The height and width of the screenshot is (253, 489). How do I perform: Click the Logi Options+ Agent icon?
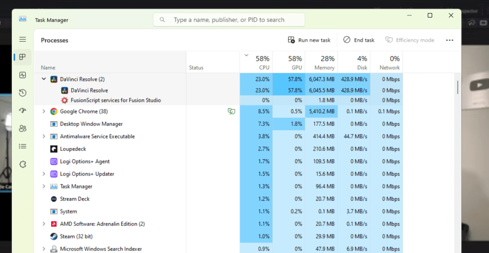point(54,161)
